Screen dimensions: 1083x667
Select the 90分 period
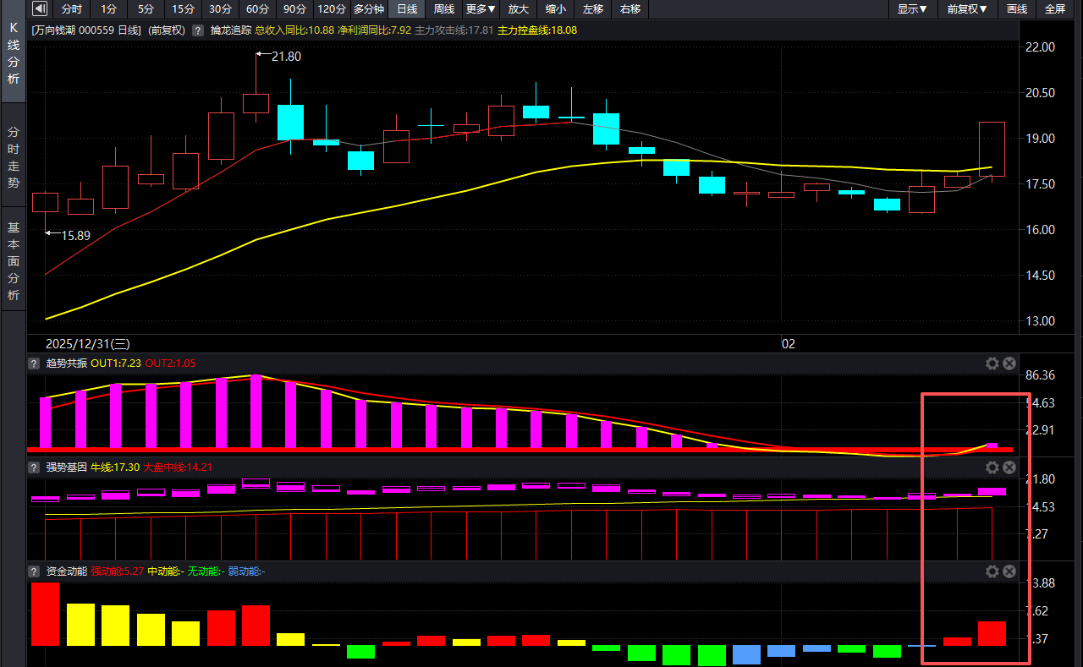pyautogui.click(x=294, y=9)
